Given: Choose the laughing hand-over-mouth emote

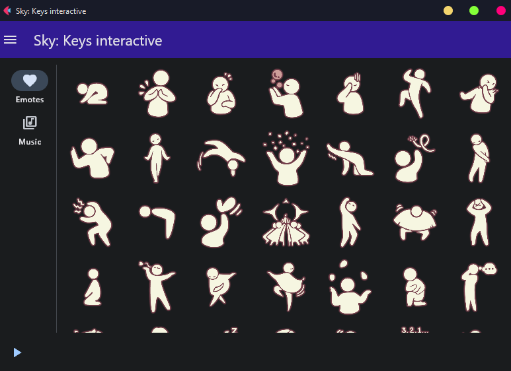Looking at the screenshot, I should [221, 94].
